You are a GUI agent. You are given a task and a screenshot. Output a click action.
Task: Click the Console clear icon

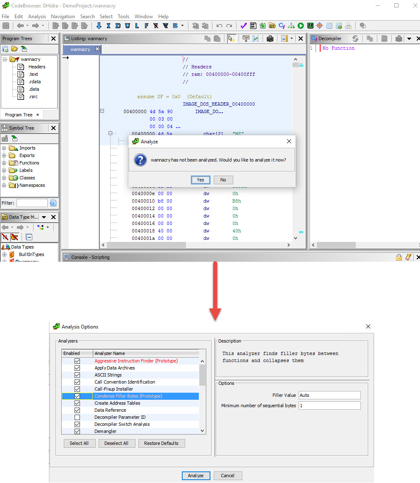coord(408,257)
